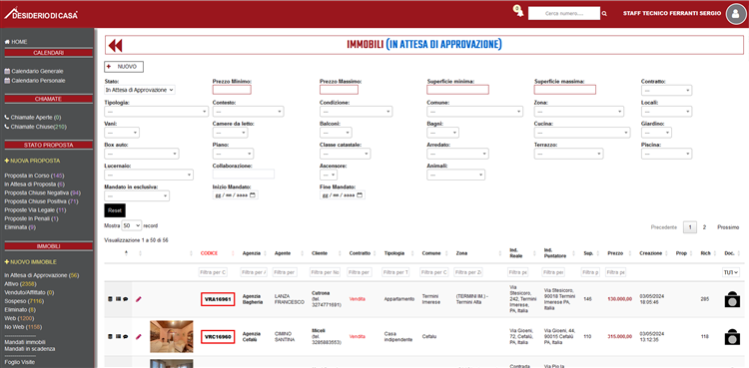Viewport: 749px width, 368px height.
Task: Open the Zona dropdown
Action: [x=578, y=112]
